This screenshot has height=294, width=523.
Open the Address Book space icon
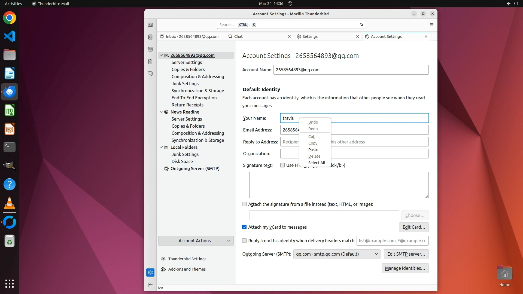(150, 37)
